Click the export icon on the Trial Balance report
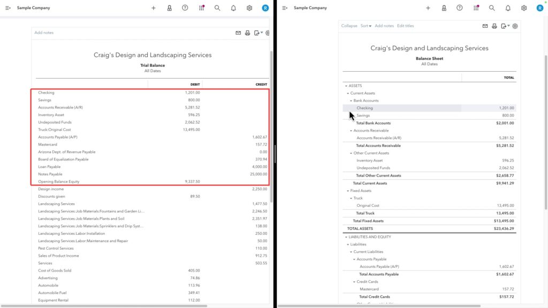Viewport: 548px width, 308px height. [x=255, y=33]
